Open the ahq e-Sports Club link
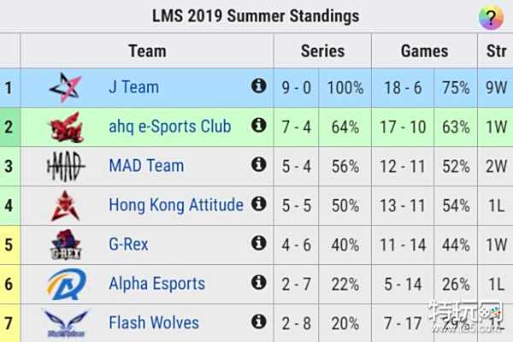513x342 pixels. pos(169,126)
